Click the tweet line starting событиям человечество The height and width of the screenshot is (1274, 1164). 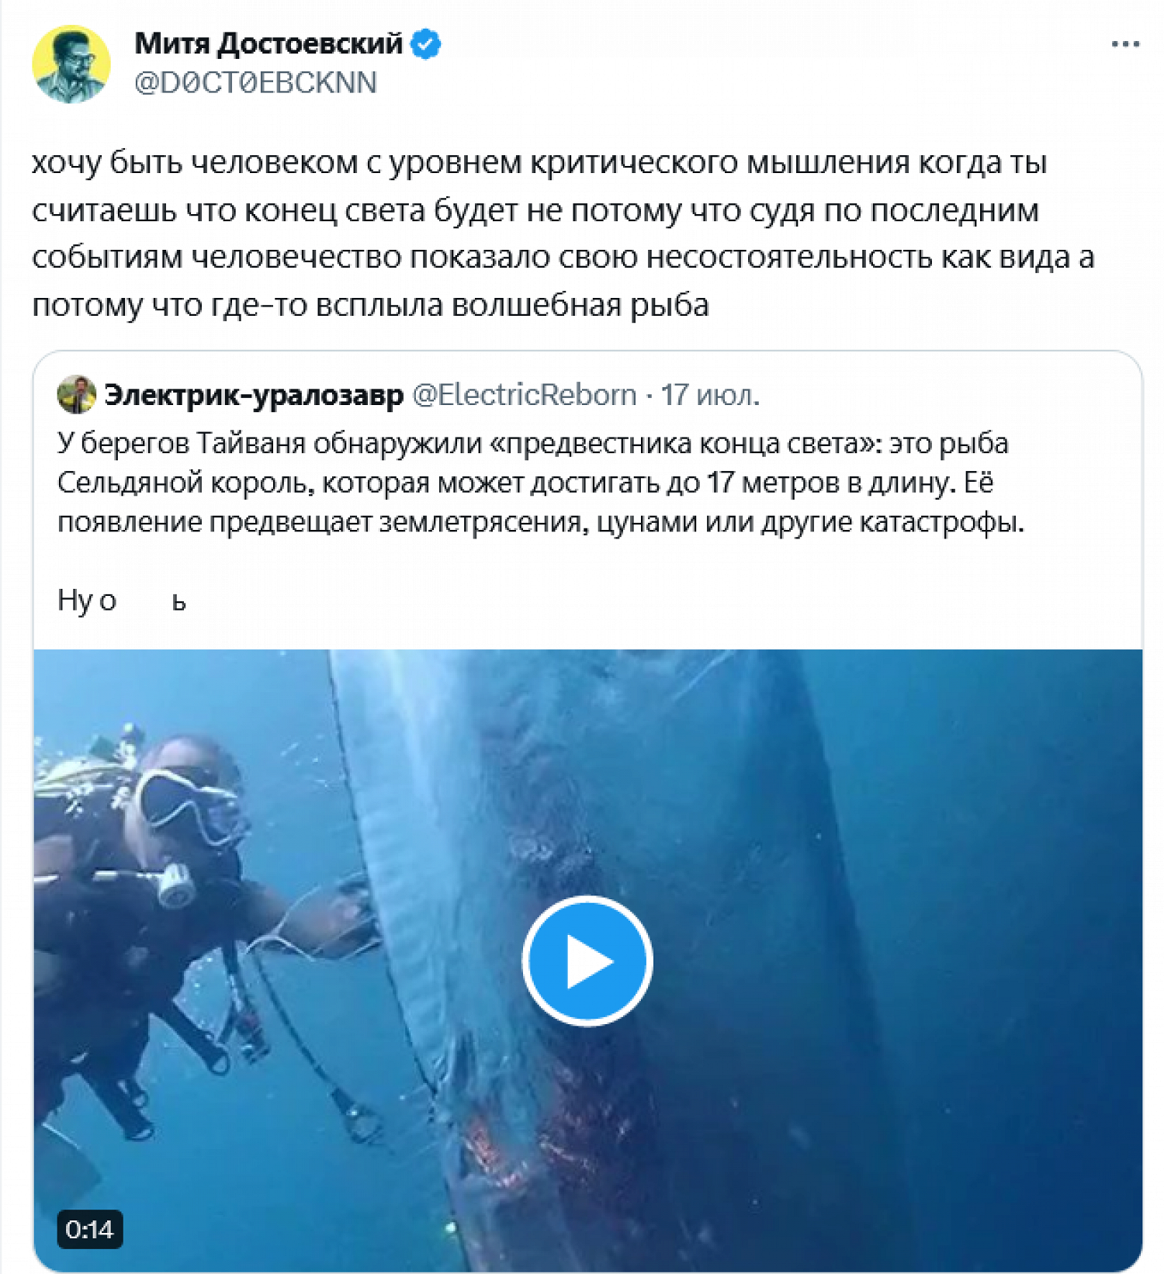(x=563, y=258)
